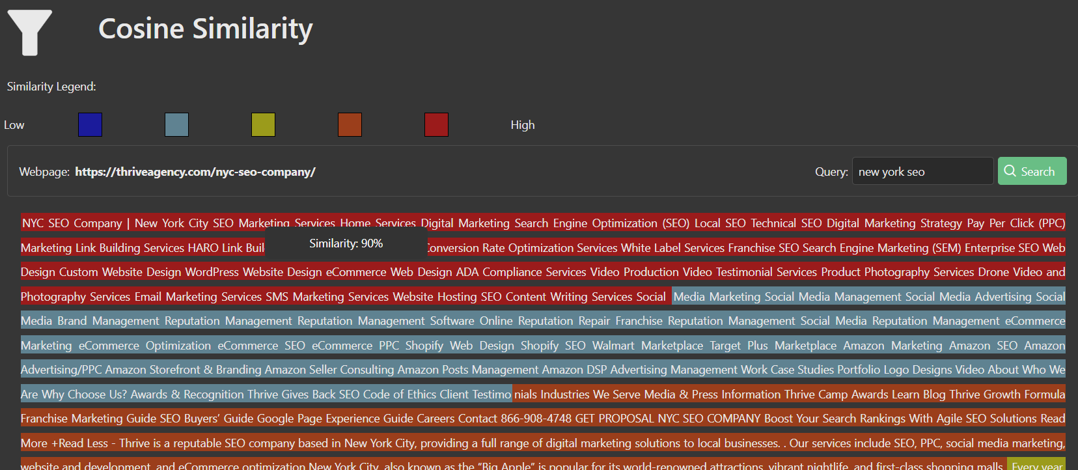The image size is (1078, 470).
Task: Click the dark red high-similarity swatch
Action: 436,124
